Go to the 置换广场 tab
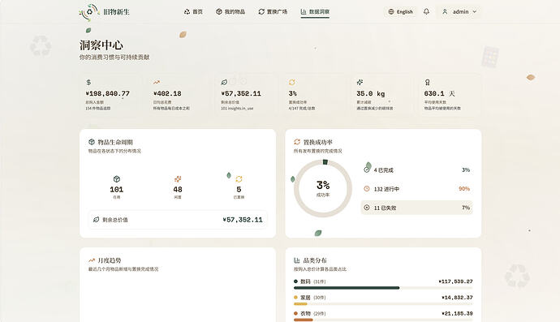 [x=273, y=12]
